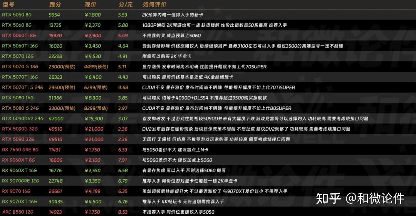416x216 pixels.
Task: Click the comment "有显存焦虑 可以入手 否则选择5060即可"
Action: (184, 170)
